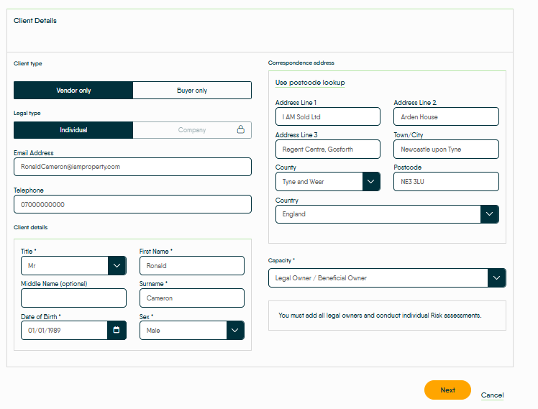Click the lock icon beside Company
Image resolution: width=538 pixels, height=409 pixels.
(x=241, y=129)
